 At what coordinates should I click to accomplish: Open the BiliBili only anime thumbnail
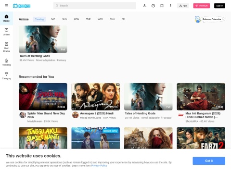point(96,138)
